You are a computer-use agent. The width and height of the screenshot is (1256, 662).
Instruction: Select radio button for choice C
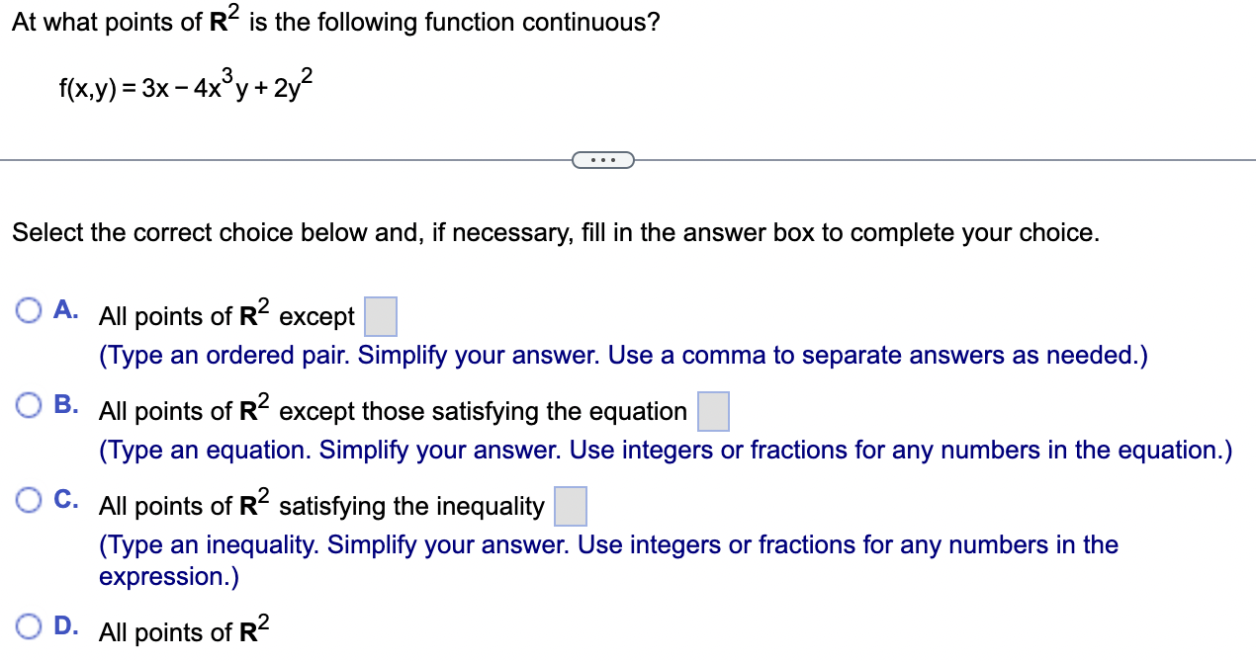tap(27, 499)
